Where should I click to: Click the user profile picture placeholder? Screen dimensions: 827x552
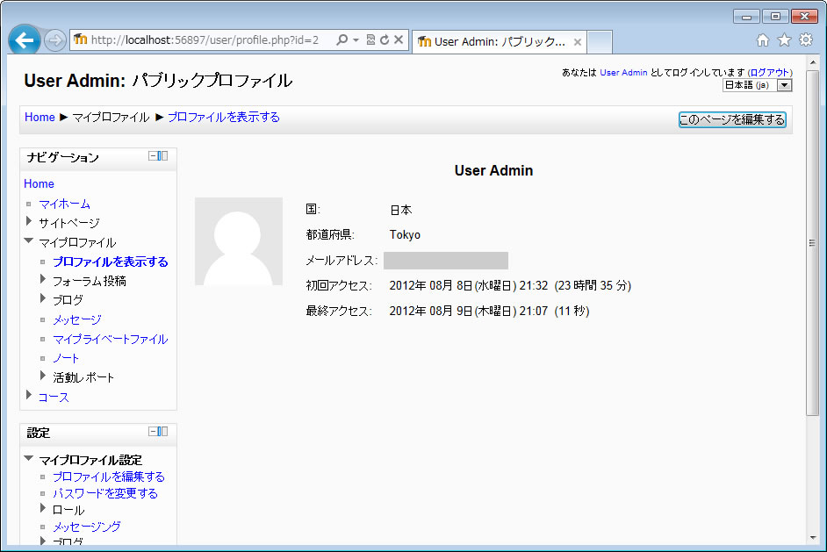239,241
